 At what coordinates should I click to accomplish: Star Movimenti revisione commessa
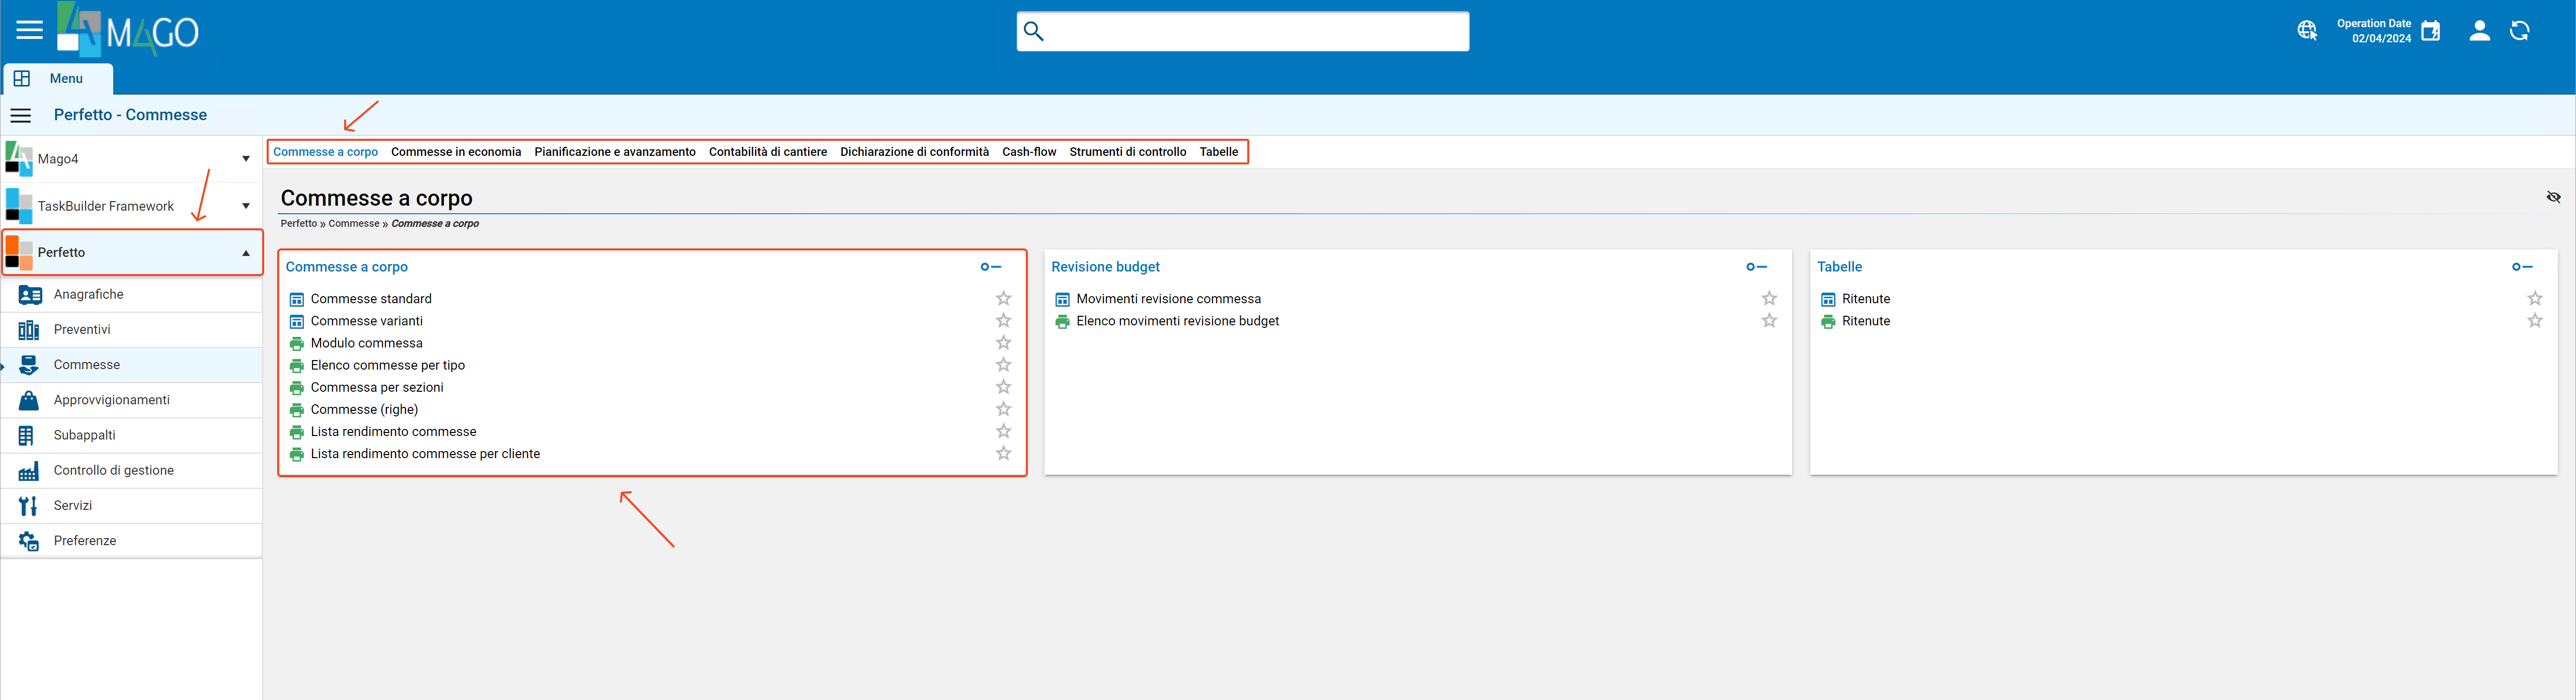coord(1769,298)
